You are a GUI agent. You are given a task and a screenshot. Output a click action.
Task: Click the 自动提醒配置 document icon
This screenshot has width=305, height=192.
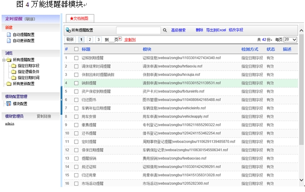click(9, 35)
